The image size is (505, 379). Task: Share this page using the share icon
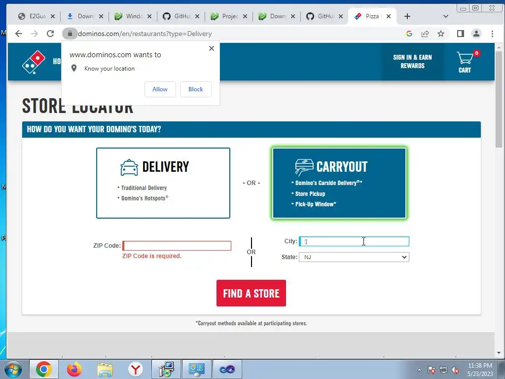425,34
